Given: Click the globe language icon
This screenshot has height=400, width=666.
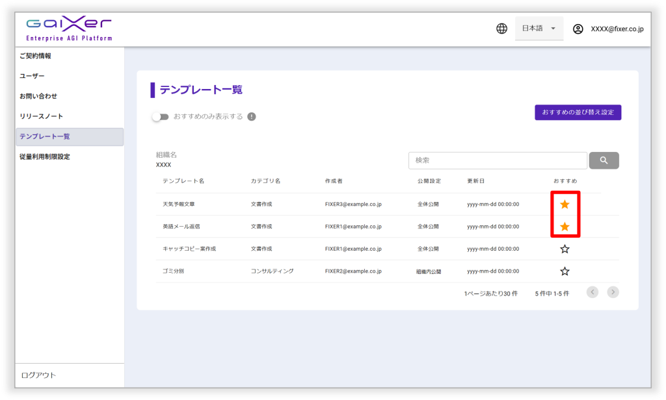Looking at the screenshot, I should (x=501, y=29).
